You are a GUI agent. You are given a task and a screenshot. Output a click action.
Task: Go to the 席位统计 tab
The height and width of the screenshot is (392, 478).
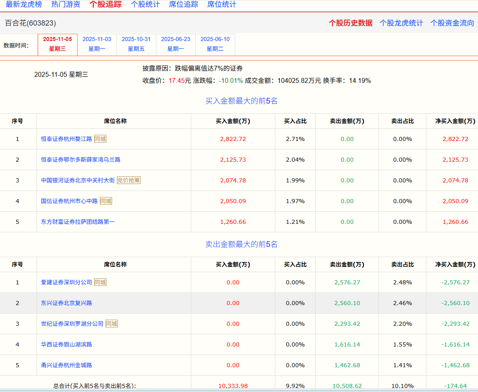click(x=222, y=4)
